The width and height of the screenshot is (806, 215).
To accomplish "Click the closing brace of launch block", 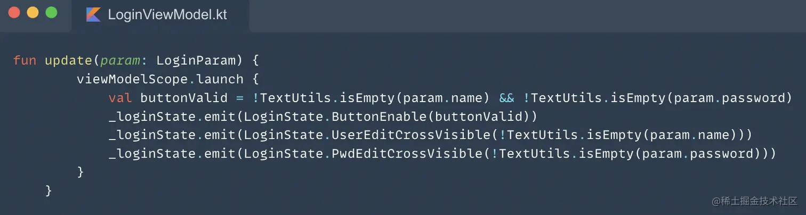I will [80, 171].
